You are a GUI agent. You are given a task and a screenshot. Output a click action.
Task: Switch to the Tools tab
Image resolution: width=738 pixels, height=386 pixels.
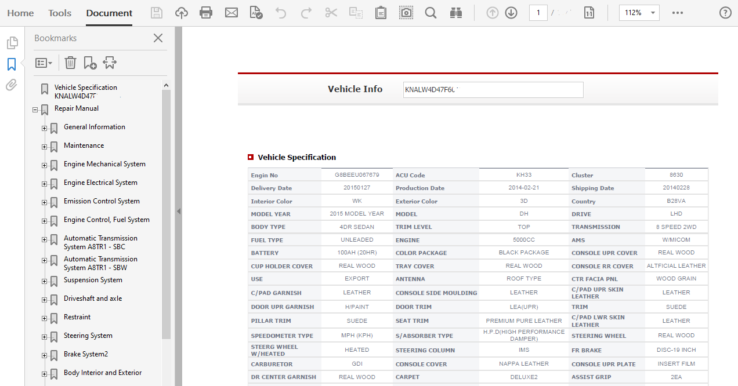coord(60,13)
